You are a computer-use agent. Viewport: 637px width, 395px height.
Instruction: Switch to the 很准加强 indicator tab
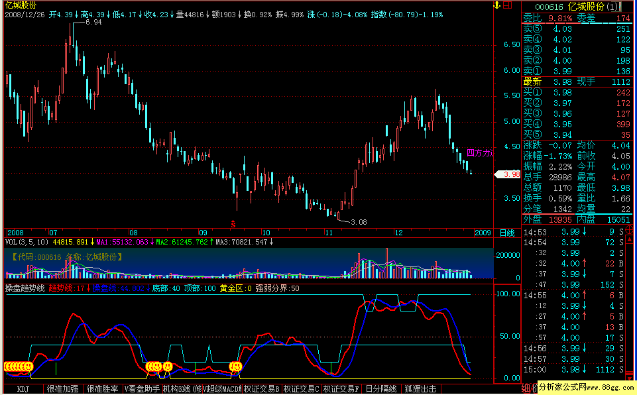(62, 389)
